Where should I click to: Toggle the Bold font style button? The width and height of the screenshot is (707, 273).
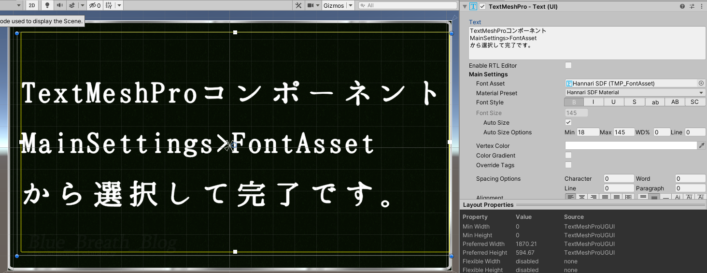click(x=574, y=102)
